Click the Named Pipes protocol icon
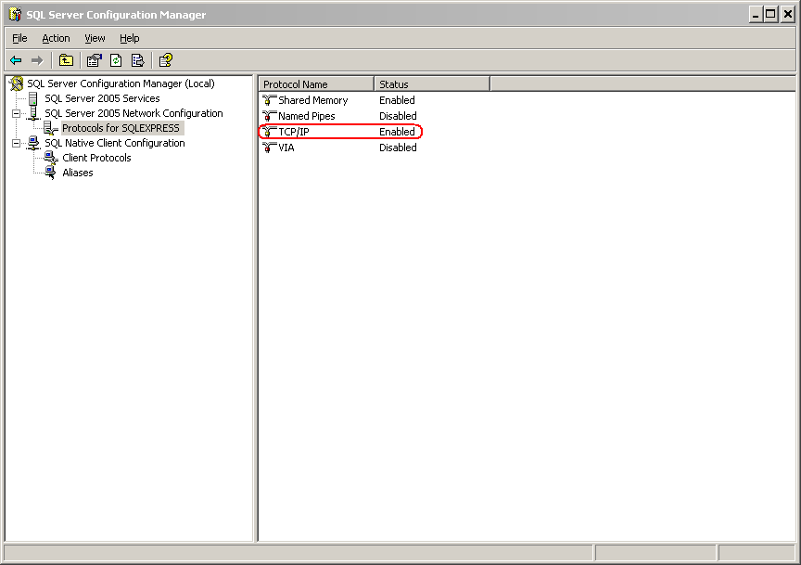The height and width of the screenshot is (565, 801). click(269, 116)
